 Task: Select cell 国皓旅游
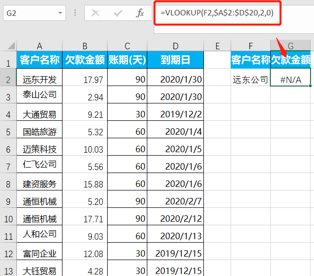40,129
